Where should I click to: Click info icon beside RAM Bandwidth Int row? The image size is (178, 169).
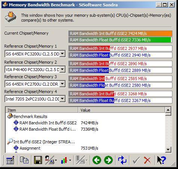16,122
